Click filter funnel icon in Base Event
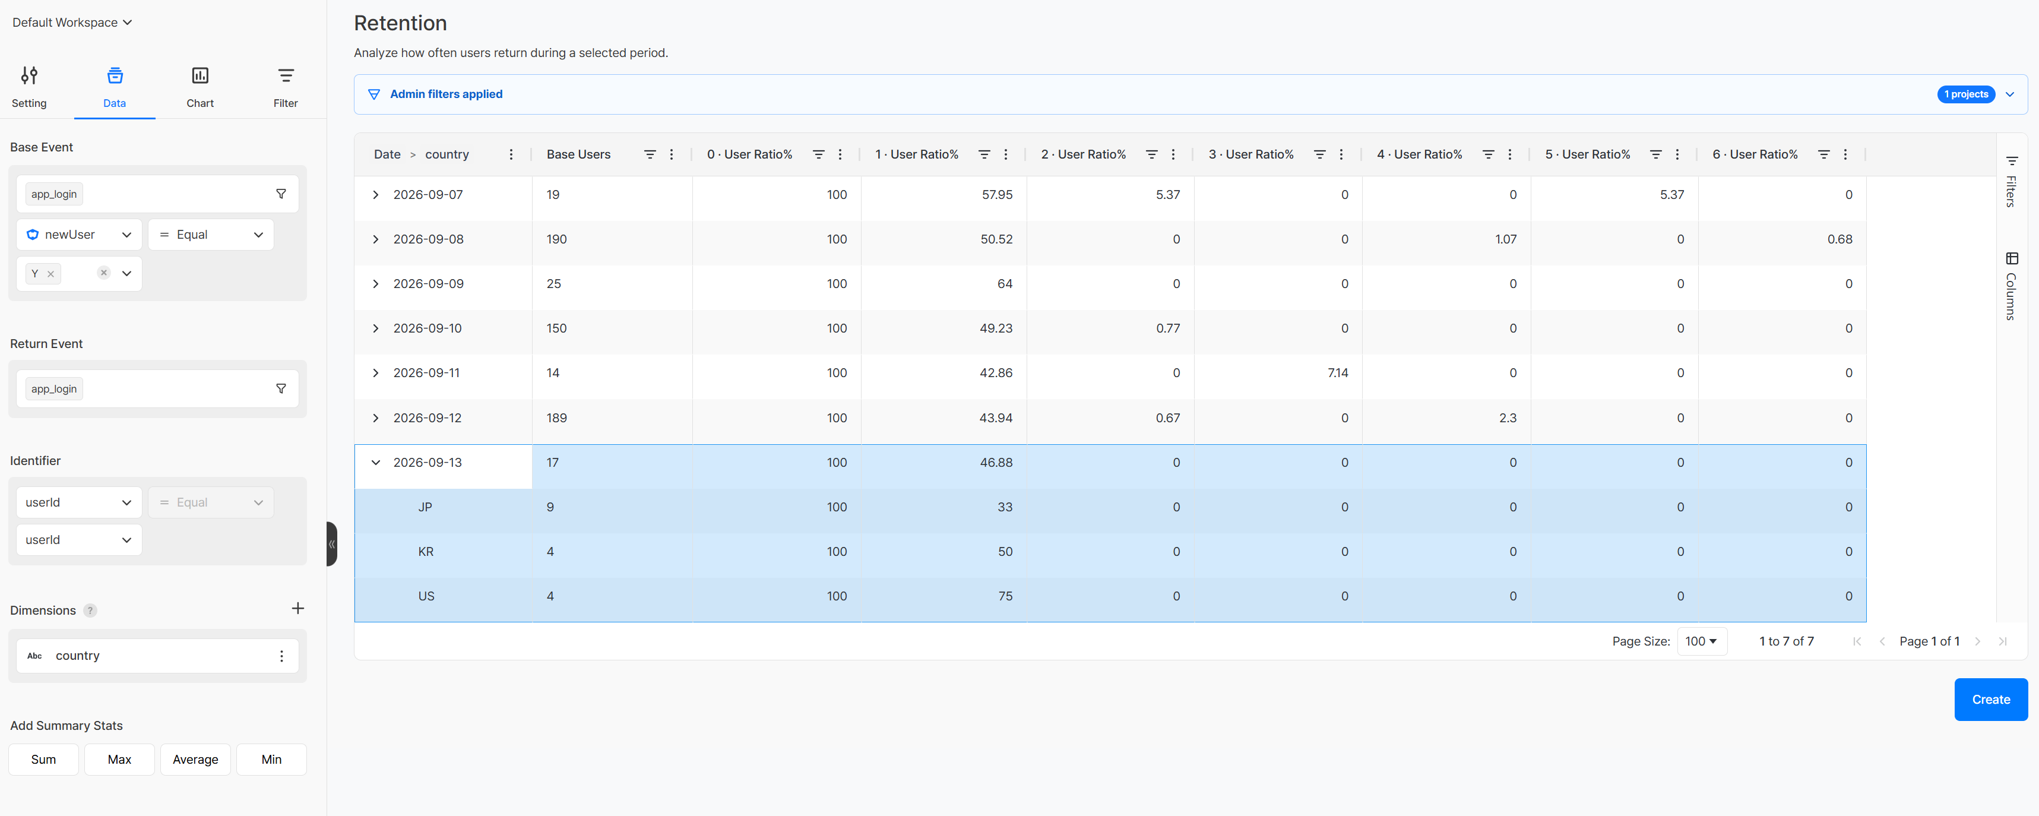 tap(281, 194)
